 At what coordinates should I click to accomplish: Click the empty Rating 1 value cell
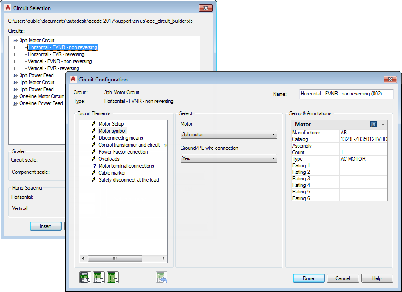(363, 165)
